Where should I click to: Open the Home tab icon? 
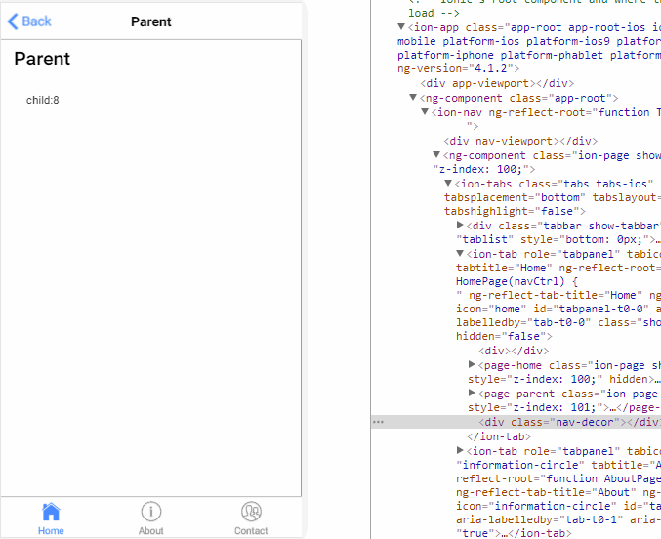(51, 512)
